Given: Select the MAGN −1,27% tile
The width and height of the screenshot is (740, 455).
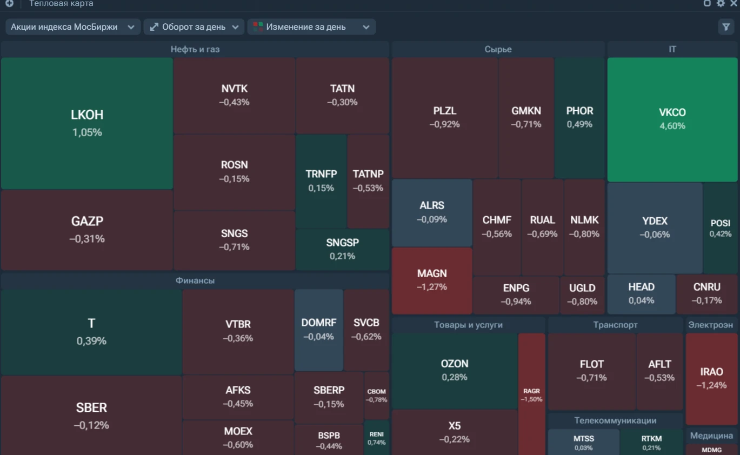Looking at the screenshot, I should pos(432,280).
